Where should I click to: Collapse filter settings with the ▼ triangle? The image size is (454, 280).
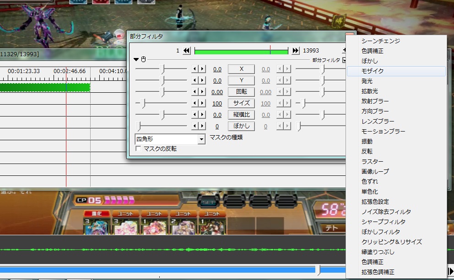(135, 59)
